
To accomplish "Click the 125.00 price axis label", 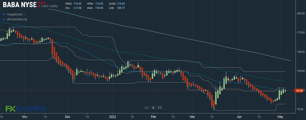I will click(301, 71).
